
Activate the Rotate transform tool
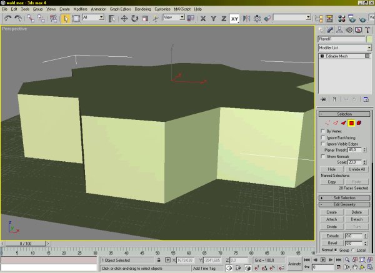(x=134, y=19)
